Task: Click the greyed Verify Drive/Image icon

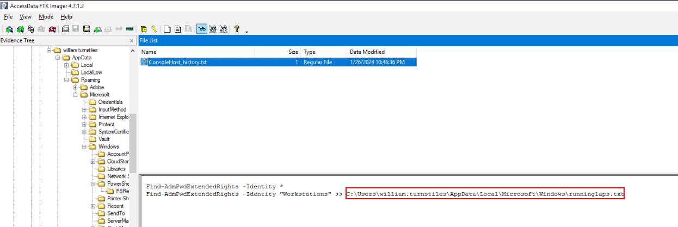Action: (x=119, y=29)
